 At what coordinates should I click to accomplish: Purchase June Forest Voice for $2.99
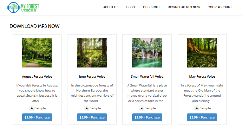[92, 117]
